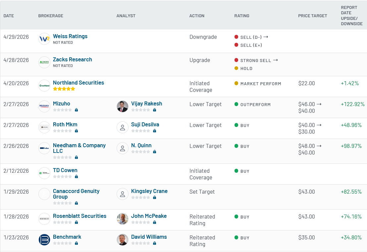Click the REPORT DATE UPSIDE/DOWNSIDE header
The image size is (367, 252).
point(351,16)
